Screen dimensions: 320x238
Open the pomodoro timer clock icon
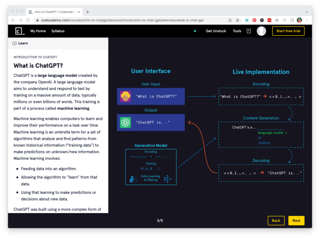point(249,31)
